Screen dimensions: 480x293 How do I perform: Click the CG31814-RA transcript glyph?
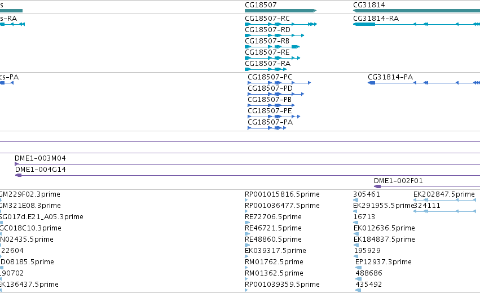click(x=417, y=24)
